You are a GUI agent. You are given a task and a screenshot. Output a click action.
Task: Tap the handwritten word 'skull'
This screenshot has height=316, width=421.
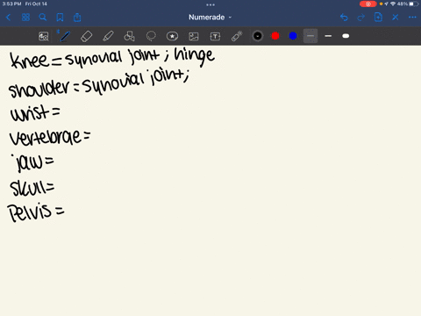click(27, 188)
